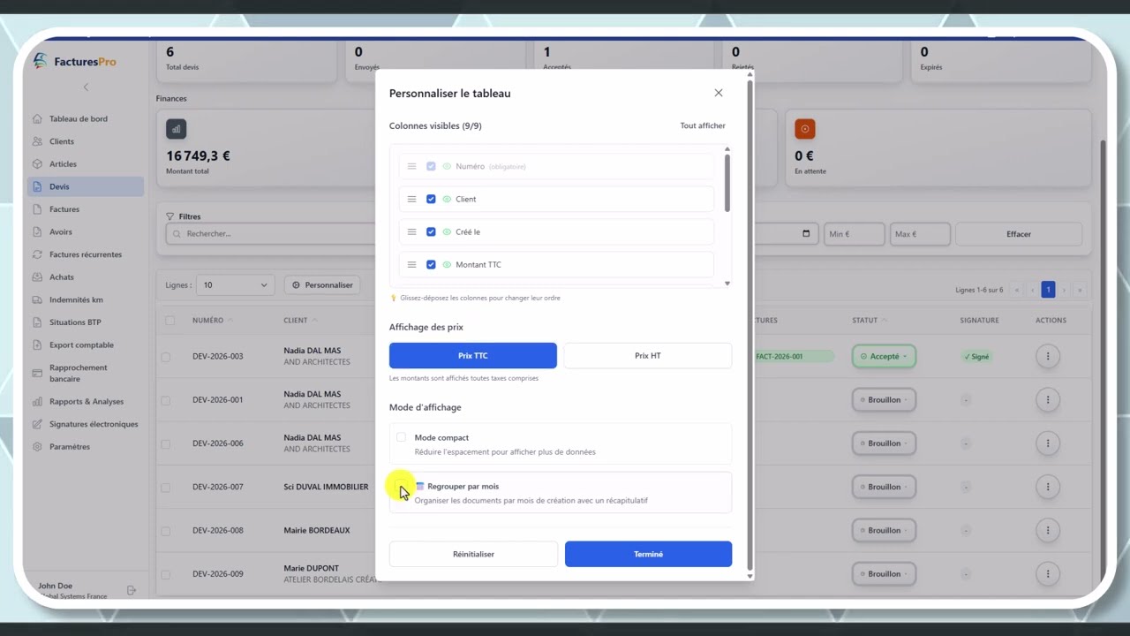Close the Personnaliser le tableau dialog
1130x636 pixels.
(x=719, y=93)
